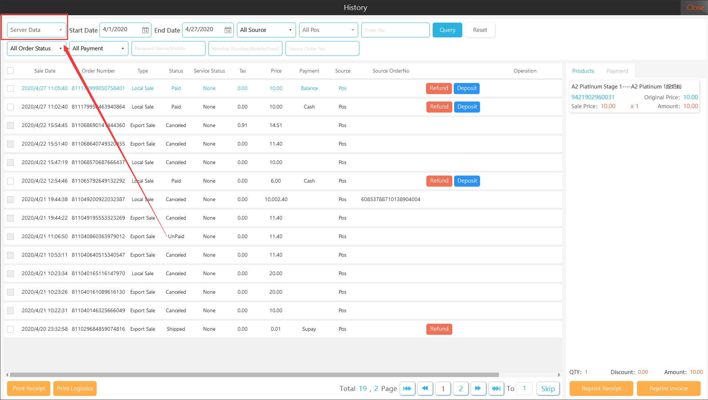Click the Query button
The height and width of the screenshot is (400, 708).
tap(447, 30)
